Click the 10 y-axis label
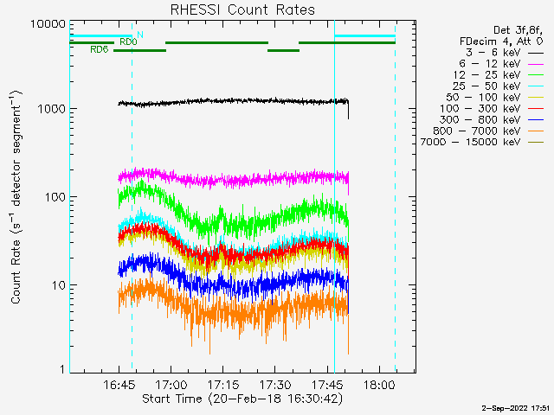Viewport: 554px width, 415px height. (x=59, y=285)
